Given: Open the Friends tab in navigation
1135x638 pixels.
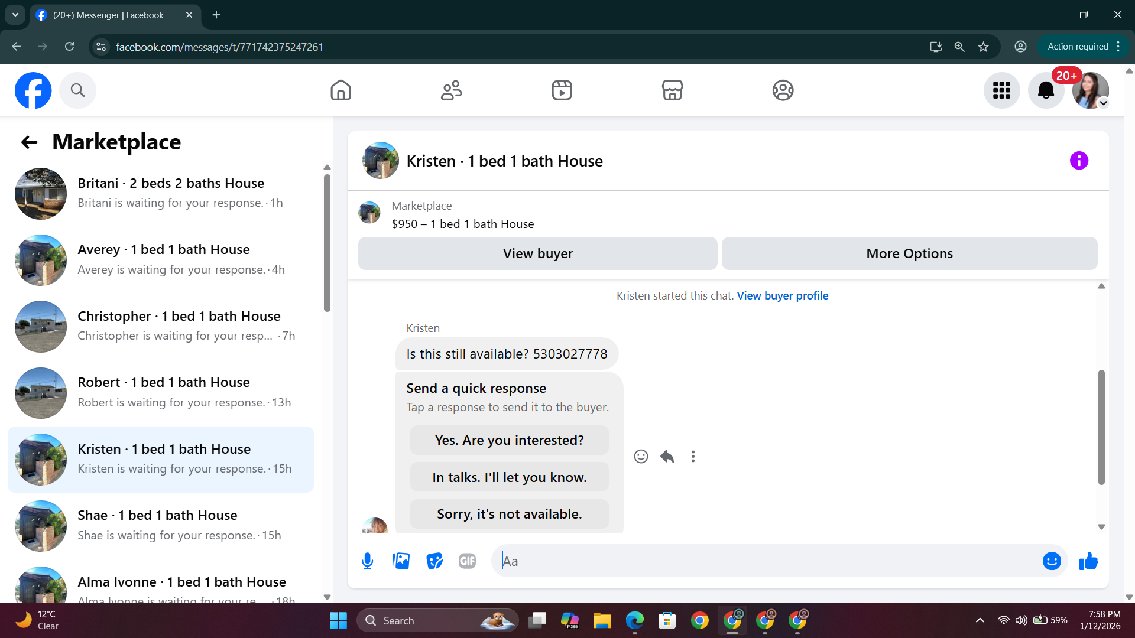Looking at the screenshot, I should 451,90.
